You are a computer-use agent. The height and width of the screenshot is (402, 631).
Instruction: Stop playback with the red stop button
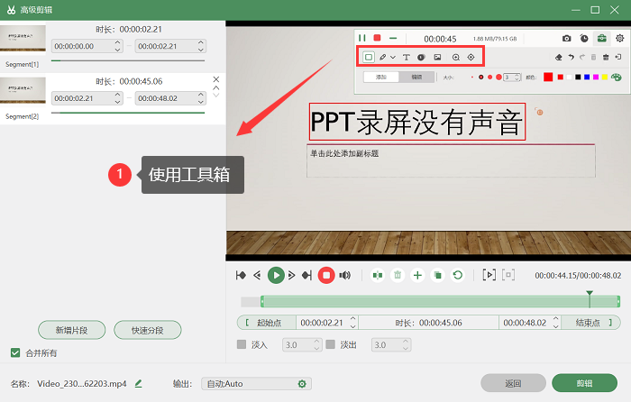[326, 275]
